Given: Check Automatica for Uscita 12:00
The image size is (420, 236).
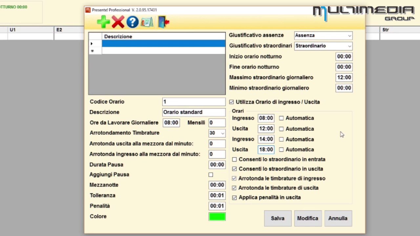Looking at the screenshot, I should [x=281, y=129].
